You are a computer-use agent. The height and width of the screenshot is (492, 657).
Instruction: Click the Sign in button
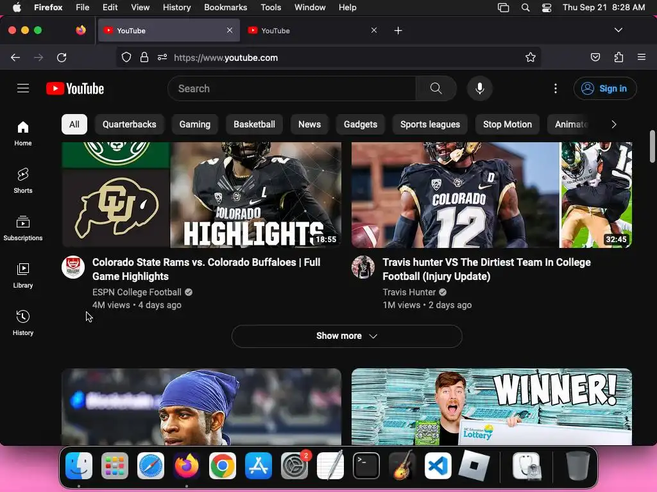605,88
